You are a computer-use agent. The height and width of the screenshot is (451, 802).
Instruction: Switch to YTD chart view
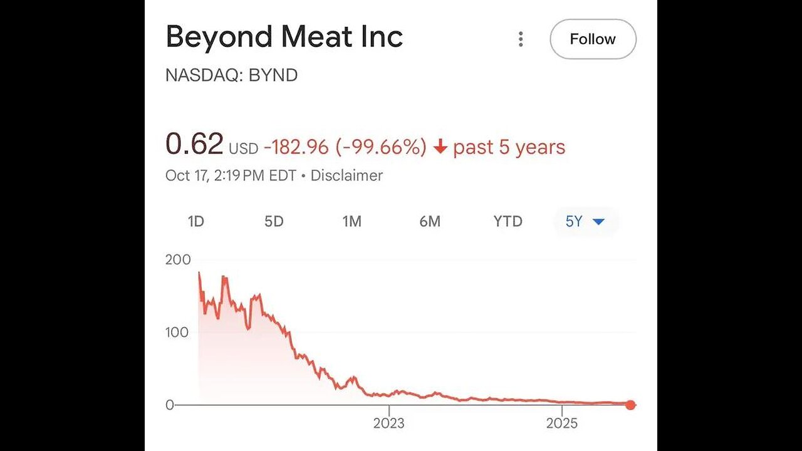coord(508,221)
